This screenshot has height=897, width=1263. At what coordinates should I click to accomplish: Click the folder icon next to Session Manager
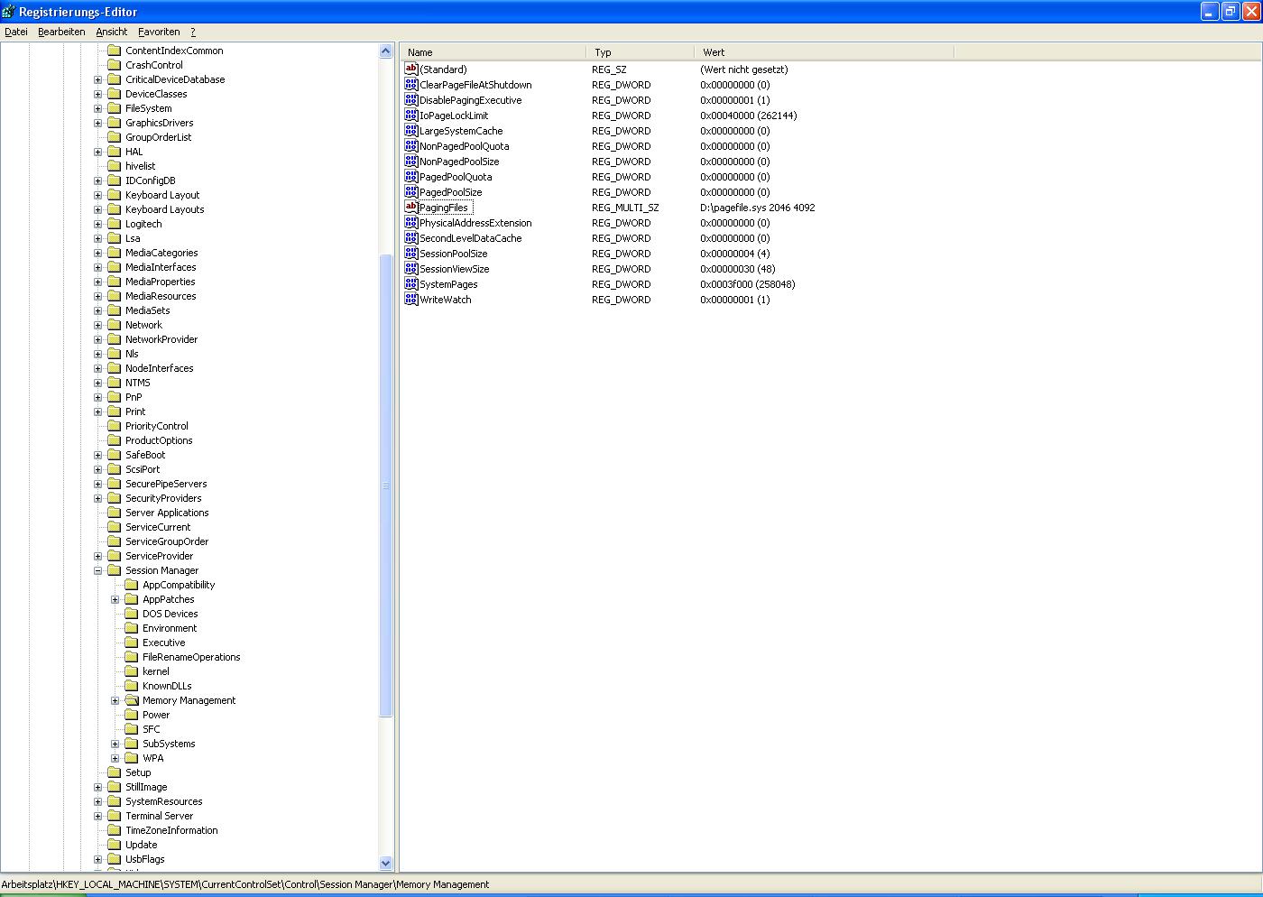[x=115, y=570]
